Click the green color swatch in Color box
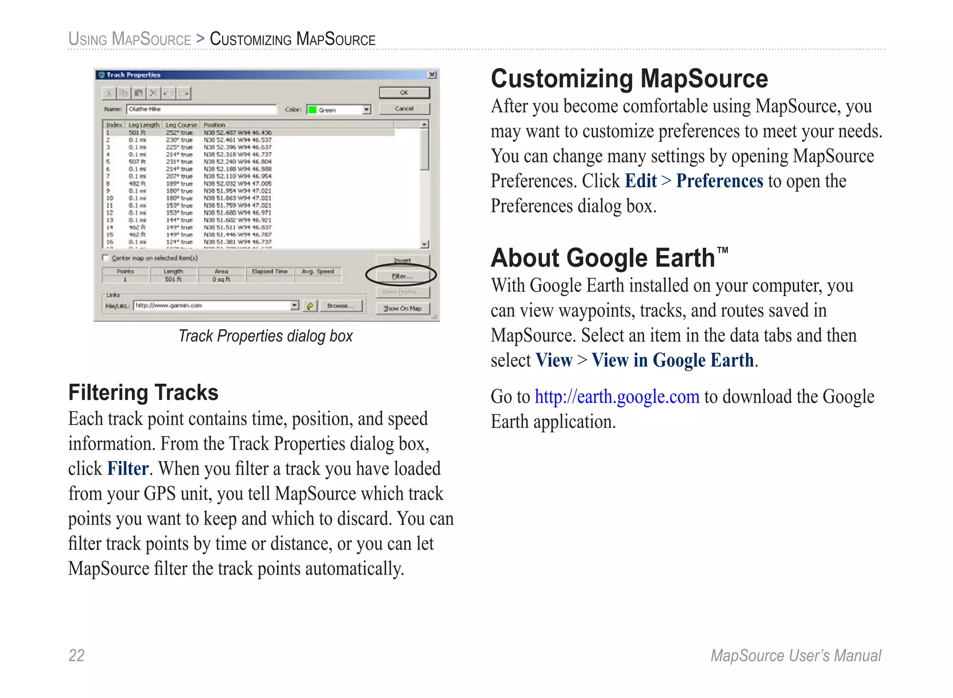The width and height of the screenshot is (953, 698). coord(312,110)
